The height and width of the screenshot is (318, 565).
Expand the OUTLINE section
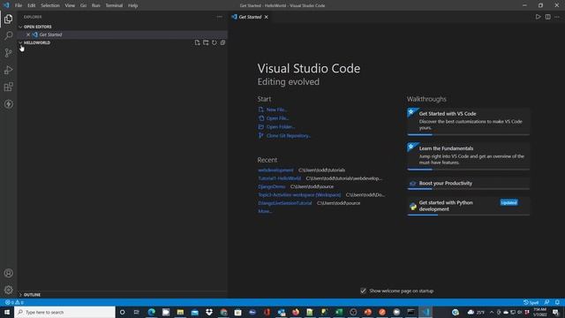pos(20,294)
